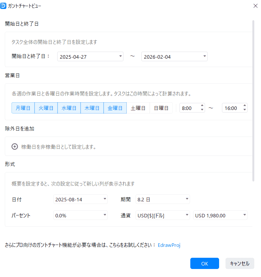Click the Edraw app logo in title bar
Viewport: 261px width, 277px height.
pyautogui.click(x=4, y=6)
